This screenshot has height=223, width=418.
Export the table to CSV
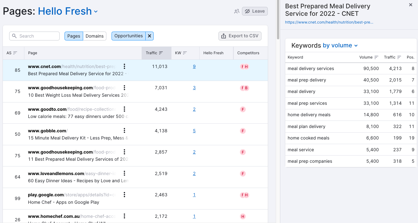tap(240, 36)
